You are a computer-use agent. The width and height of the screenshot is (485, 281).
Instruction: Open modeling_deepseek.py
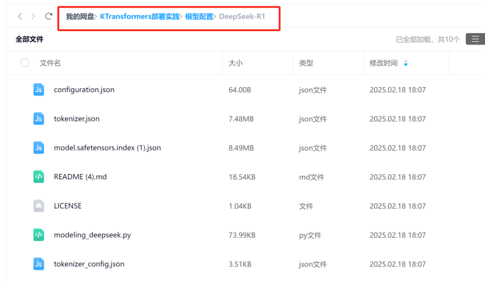tap(92, 235)
